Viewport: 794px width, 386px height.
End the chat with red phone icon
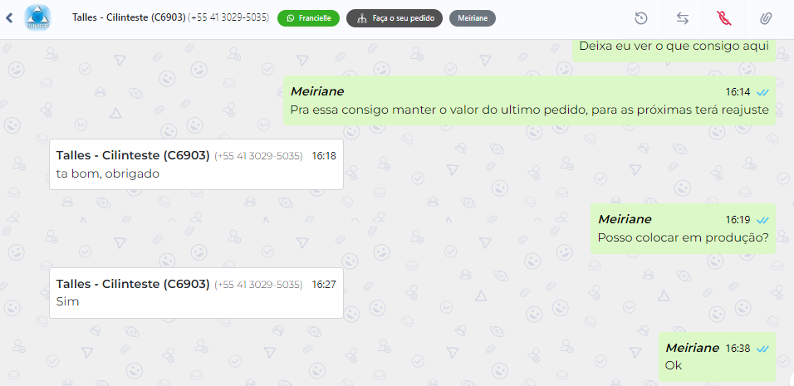pos(724,19)
